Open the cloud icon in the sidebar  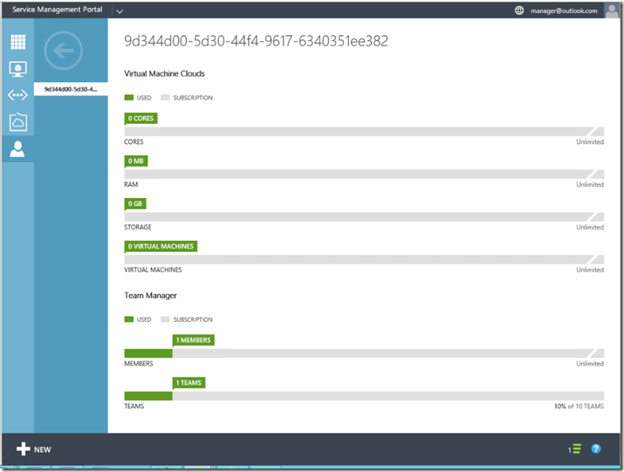(17, 122)
